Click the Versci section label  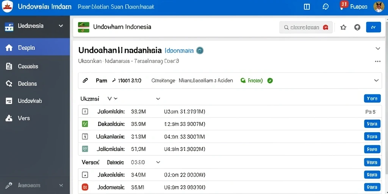[90, 162]
